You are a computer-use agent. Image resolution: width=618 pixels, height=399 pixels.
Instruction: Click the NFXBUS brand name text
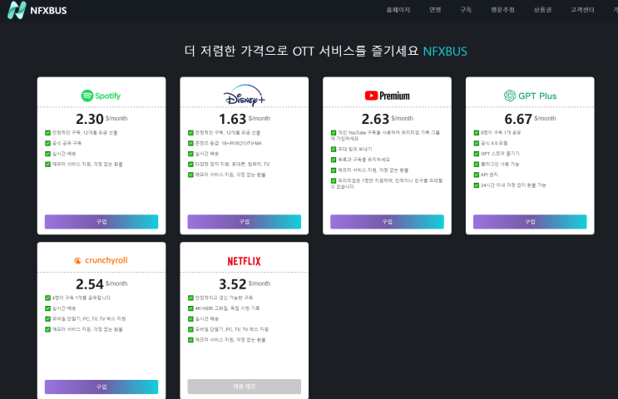(x=48, y=11)
